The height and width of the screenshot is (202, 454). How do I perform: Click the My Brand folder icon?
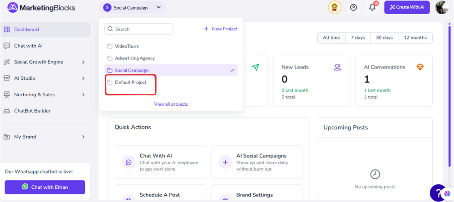pos(7,137)
